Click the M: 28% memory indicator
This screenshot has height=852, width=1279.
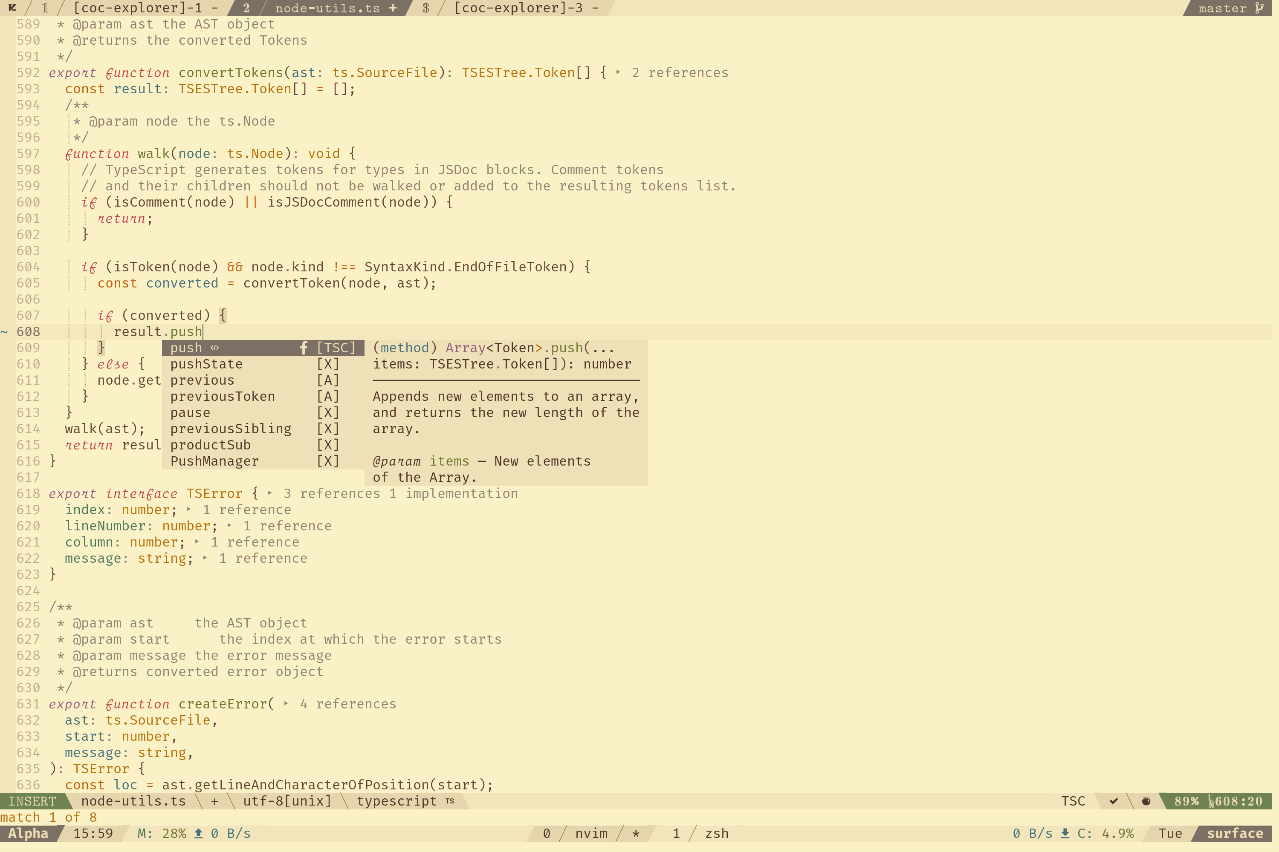point(162,834)
